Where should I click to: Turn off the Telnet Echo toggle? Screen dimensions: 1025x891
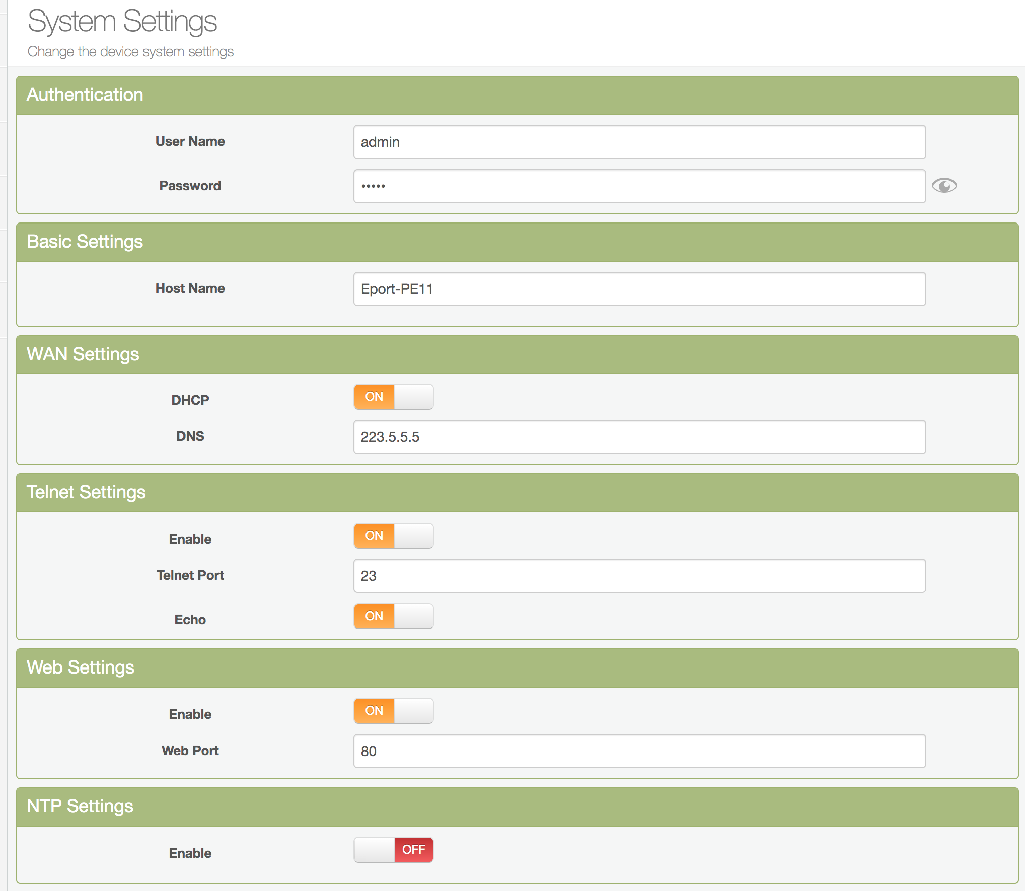click(x=393, y=616)
